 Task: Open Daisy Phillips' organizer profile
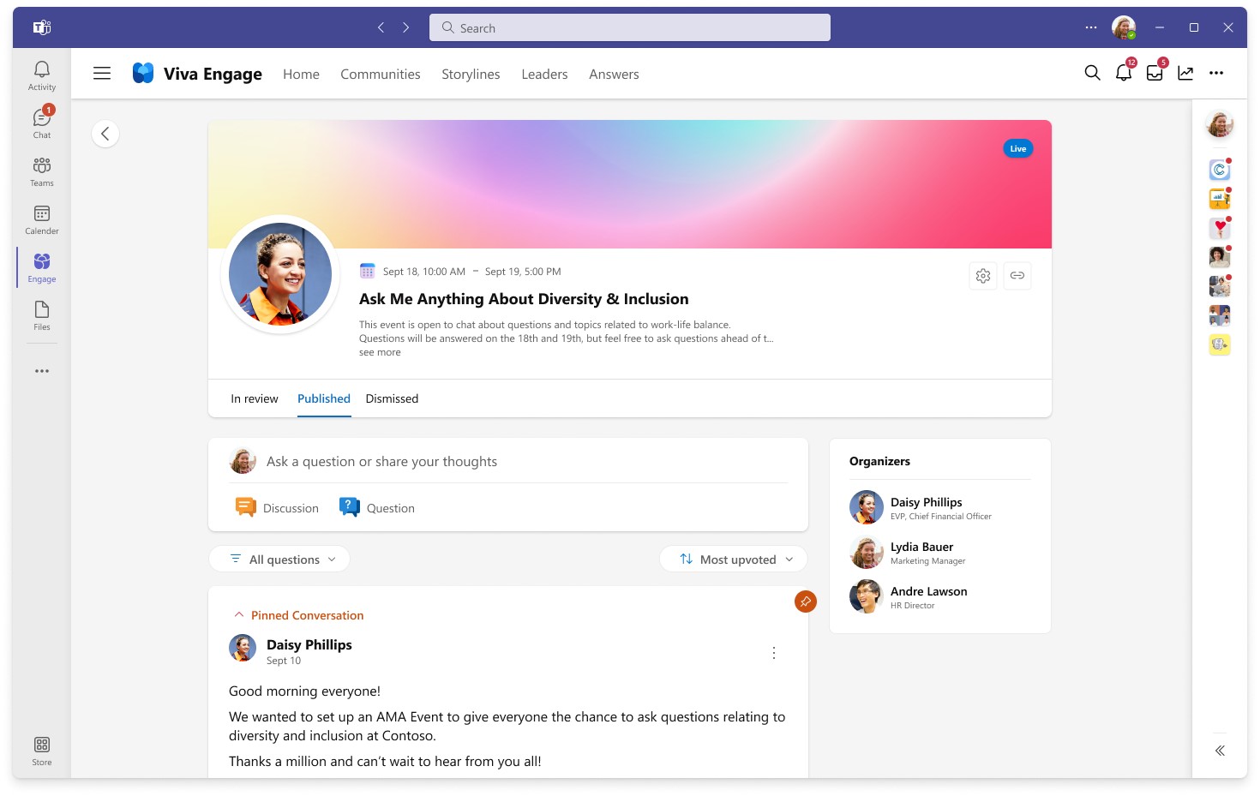[927, 502]
